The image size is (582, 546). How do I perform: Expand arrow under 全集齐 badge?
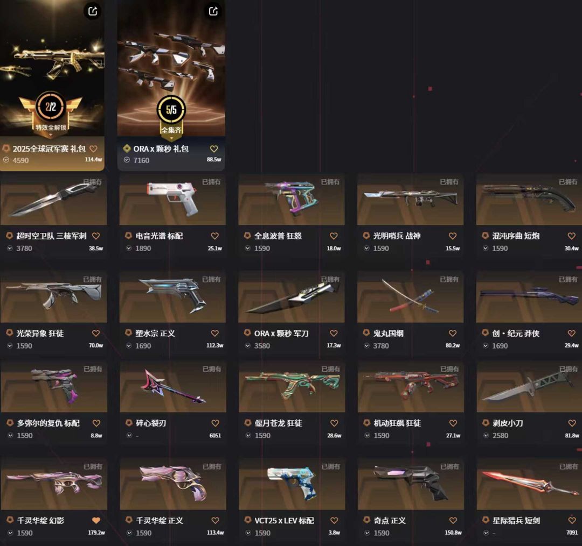click(171, 139)
